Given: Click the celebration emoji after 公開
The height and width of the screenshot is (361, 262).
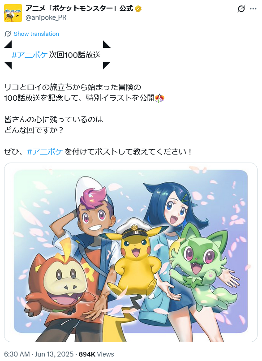Looking at the screenshot, I should (x=159, y=98).
